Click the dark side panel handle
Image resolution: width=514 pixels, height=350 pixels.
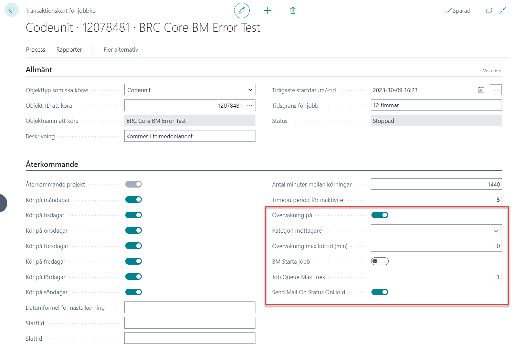pos(3,203)
